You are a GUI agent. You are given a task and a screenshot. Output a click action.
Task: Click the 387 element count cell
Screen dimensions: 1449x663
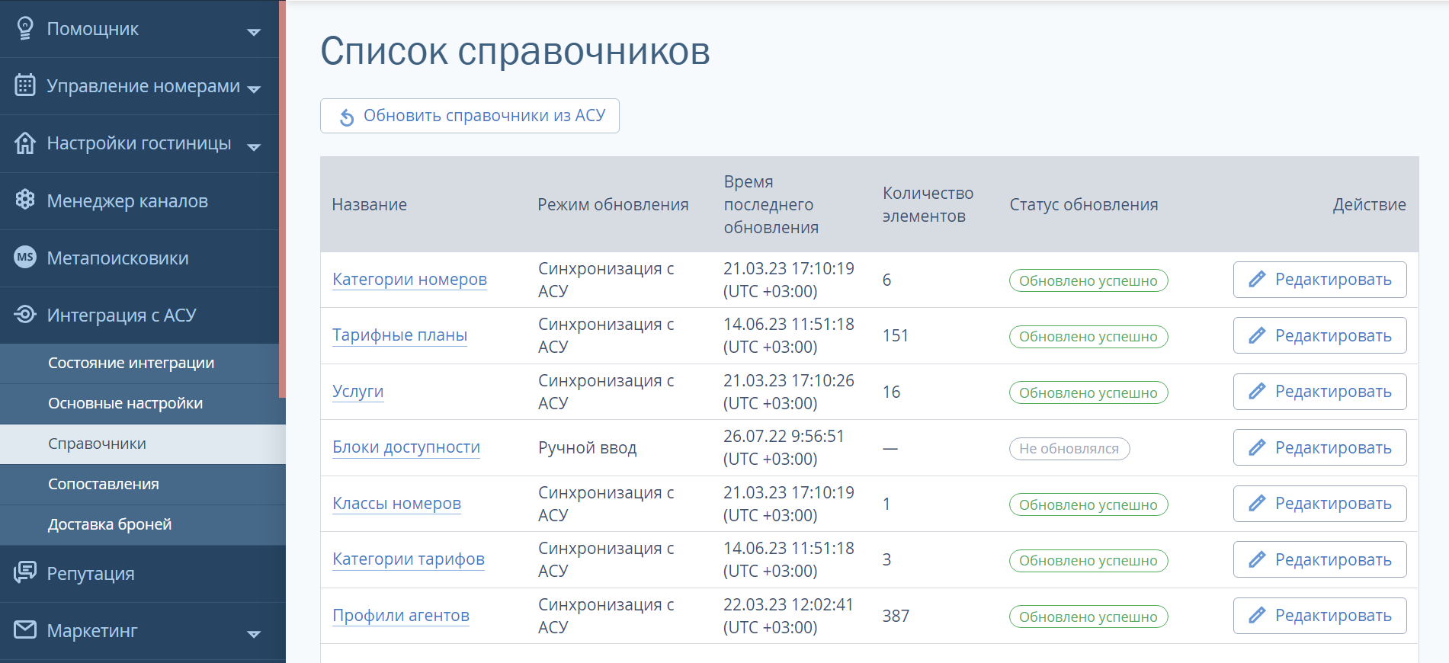[x=896, y=616]
